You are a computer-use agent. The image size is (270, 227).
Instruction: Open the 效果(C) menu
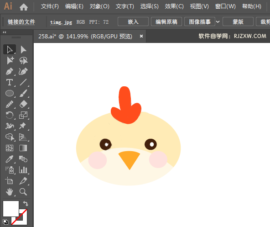[174, 6]
